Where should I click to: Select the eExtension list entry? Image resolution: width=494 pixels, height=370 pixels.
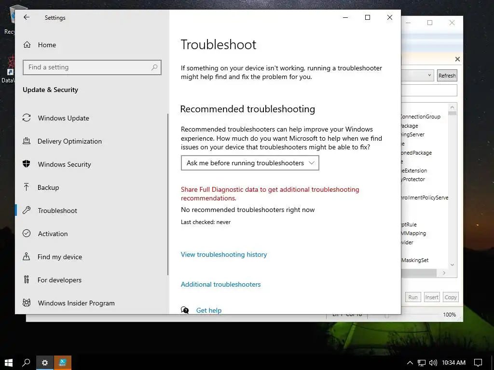414,171
